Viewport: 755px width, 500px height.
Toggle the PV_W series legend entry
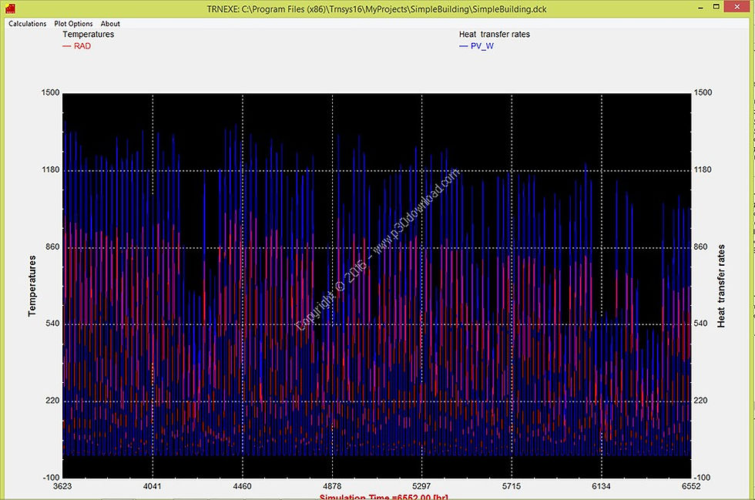click(x=477, y=46)
